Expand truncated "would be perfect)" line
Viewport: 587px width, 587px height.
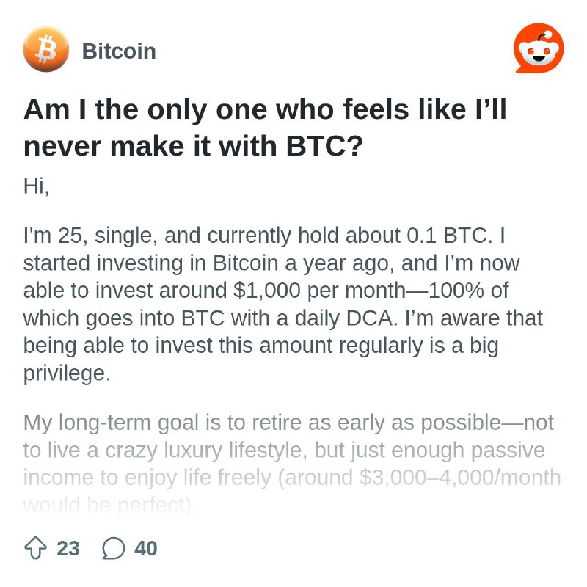pos(109,505)
